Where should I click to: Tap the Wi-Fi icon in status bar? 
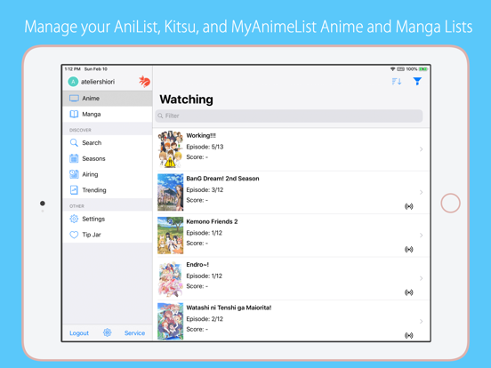(392, 68)
